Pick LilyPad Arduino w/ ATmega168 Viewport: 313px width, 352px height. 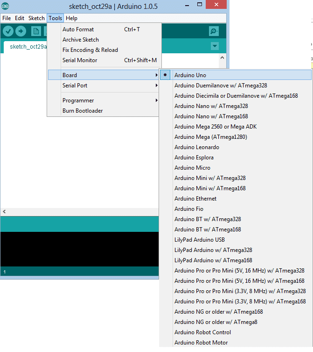pyautogui.click(x=235, y=260)
